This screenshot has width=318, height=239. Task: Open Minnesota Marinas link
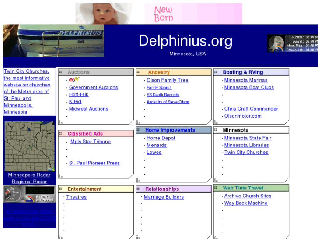[x=246, y=80]
